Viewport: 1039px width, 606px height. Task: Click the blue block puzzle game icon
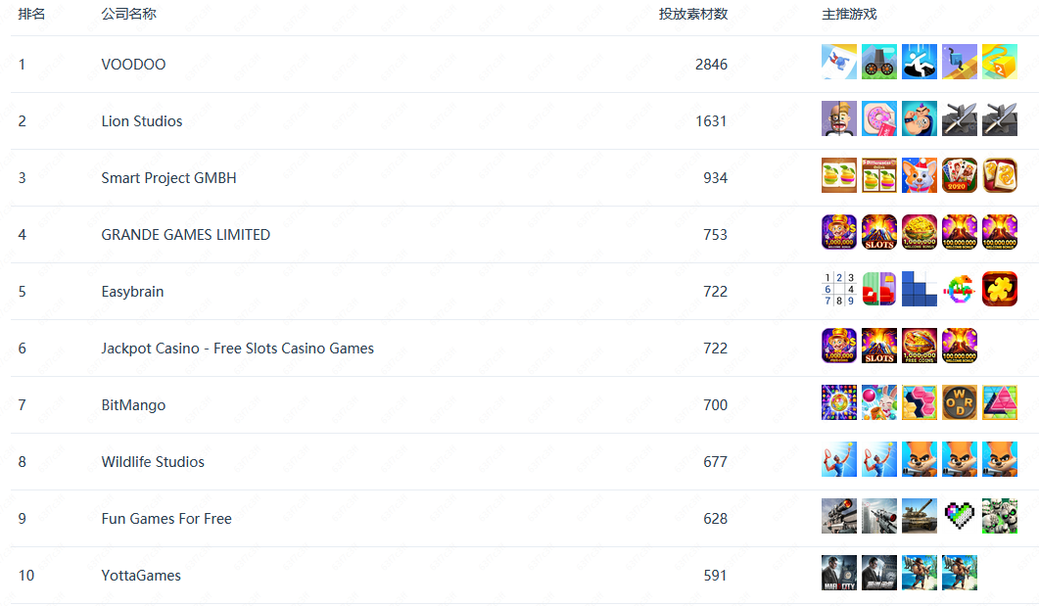[x=920, y=289]
